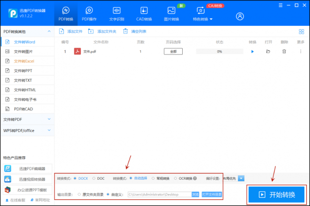
Task: Open the PDF转换 tab
Action: coord(66,13)
